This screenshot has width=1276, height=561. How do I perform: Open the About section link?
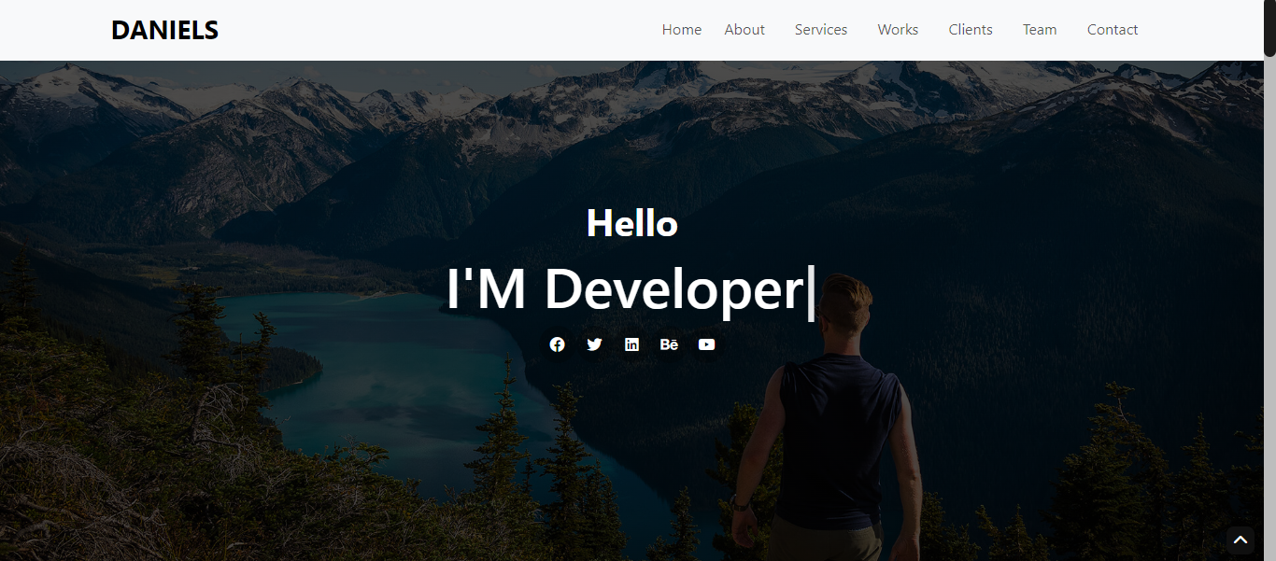click(x=744, y=30)
